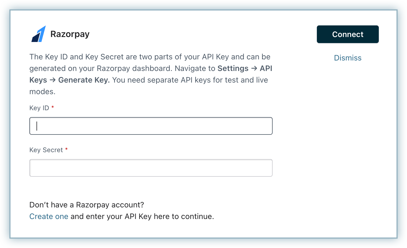Click the red asterisk beside Key ID
Screen dimensions: 407x248
53,107
